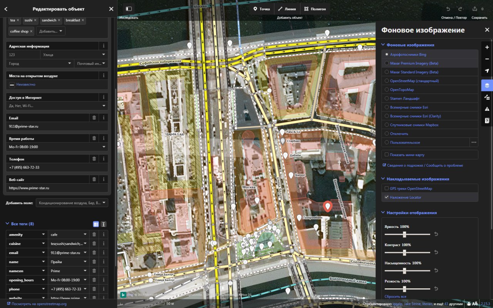Image resolution: width=493 pixels, height=308 pixels.
Task: Select the Точка add-point mode
Action: 262,9
